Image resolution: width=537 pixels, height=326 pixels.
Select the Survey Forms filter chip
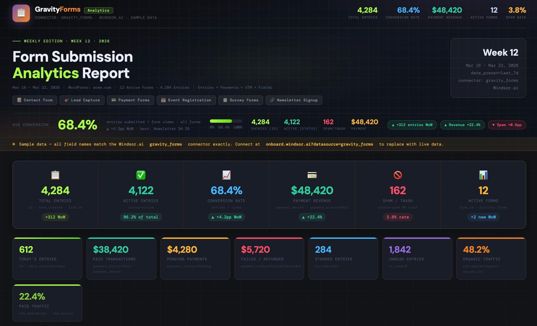(241, 100)
